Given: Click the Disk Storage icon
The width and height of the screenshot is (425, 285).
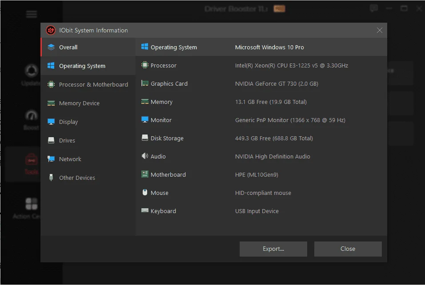Looking at the screenshot, I should (x=145, y=138).
